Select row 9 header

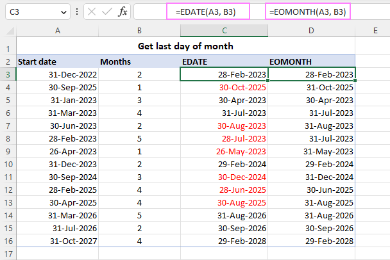point(8,151)
